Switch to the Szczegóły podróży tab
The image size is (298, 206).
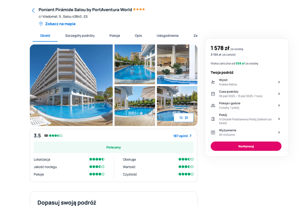(x=80, y=35)
